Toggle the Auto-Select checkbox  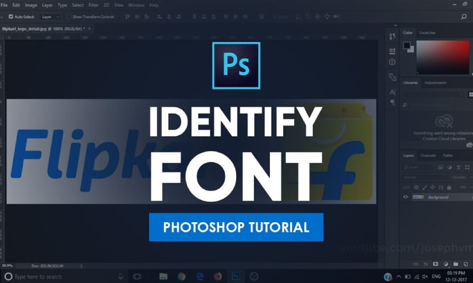[x=11, y=17]
